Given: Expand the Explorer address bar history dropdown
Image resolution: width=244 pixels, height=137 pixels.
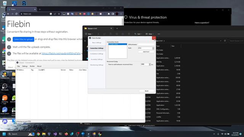Looking at the screenshot, I should click(221, 41).
